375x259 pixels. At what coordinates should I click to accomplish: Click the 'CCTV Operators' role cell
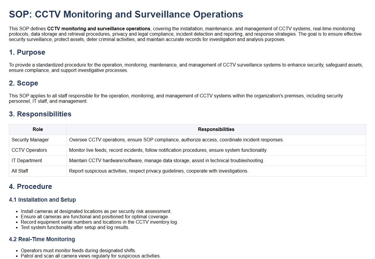pyautogui.click(x=29, y=150)
